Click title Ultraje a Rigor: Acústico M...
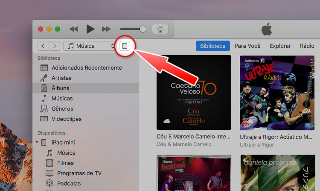The width and height of the screenshot is (320, 191). (x=276, y=137)
